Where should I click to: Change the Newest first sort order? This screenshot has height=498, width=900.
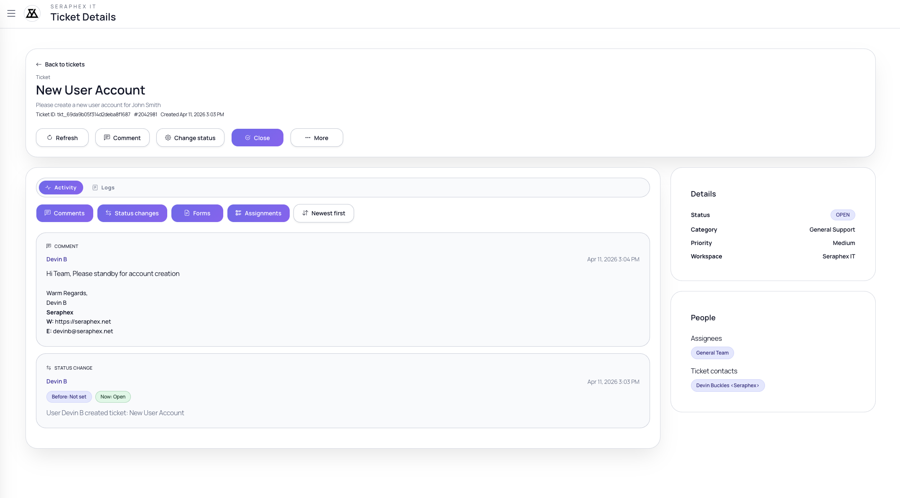[324, 213]
